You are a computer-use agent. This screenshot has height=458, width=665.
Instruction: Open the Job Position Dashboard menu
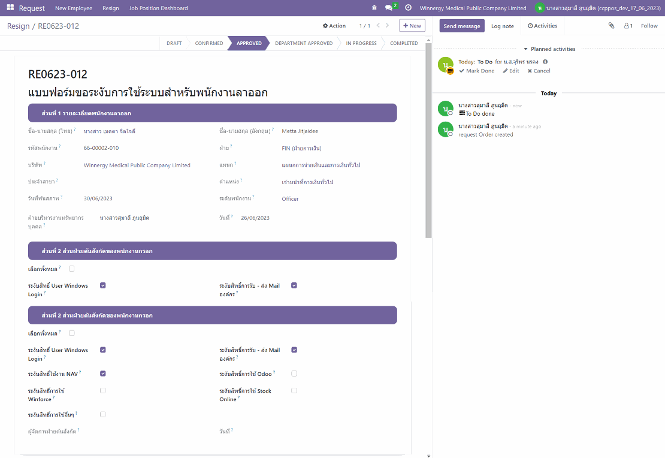coord(158,8)
